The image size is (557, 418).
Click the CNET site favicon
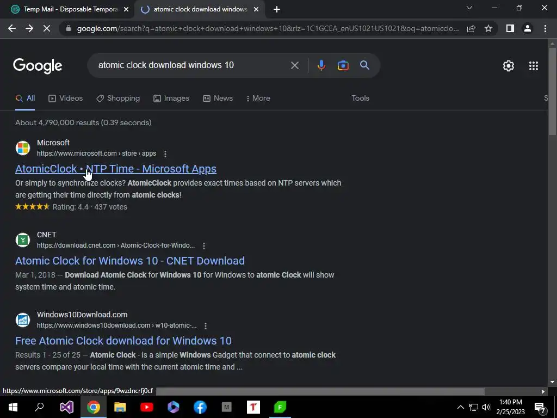23,240
